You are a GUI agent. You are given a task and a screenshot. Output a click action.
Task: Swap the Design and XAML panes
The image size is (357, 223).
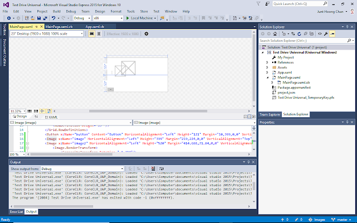click(36, 117)
